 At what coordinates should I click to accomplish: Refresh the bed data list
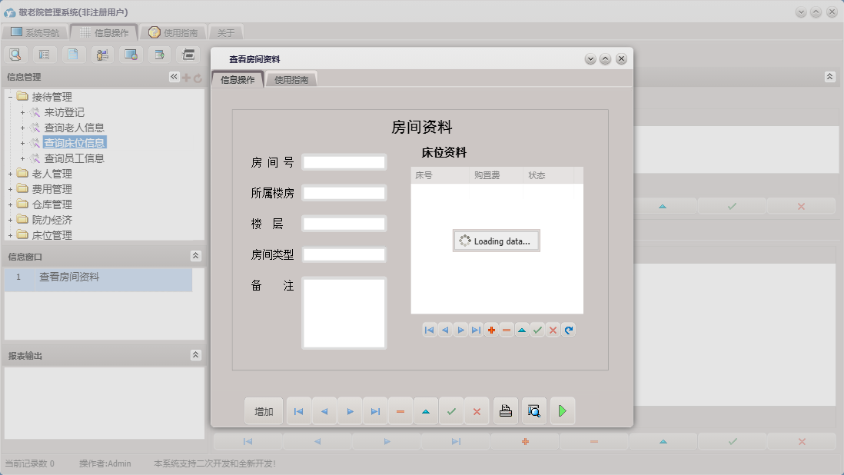pos(568,330)
